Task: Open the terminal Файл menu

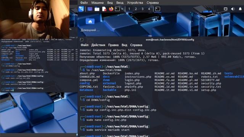Action: click(x=85, y=45)
